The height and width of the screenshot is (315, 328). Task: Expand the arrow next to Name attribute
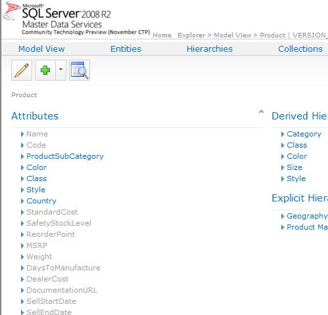pos(22,134)
